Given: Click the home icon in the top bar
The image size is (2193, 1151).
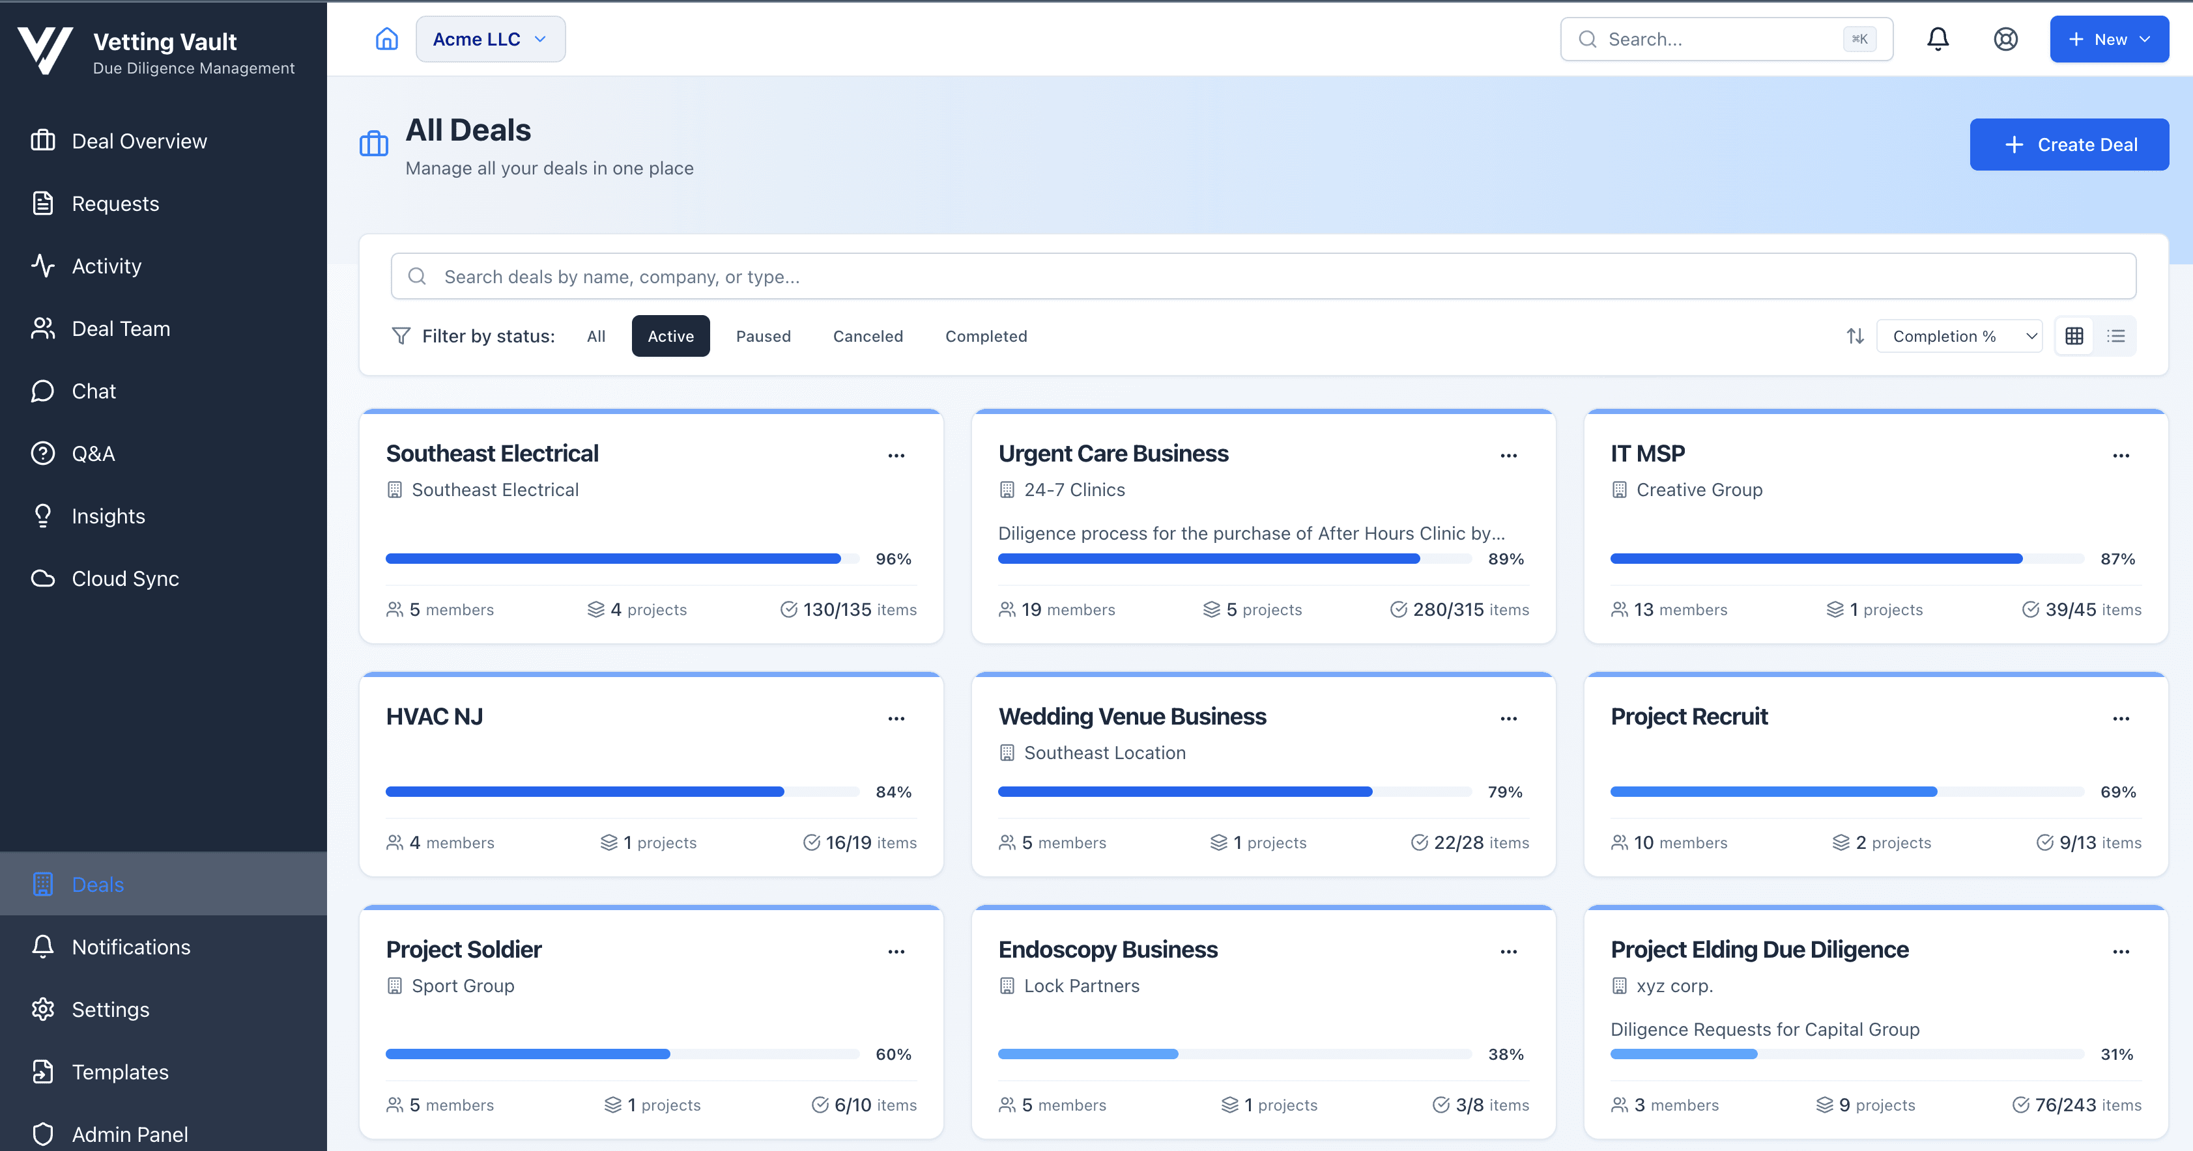Looking at the screenshot, I should pos(386,38).
